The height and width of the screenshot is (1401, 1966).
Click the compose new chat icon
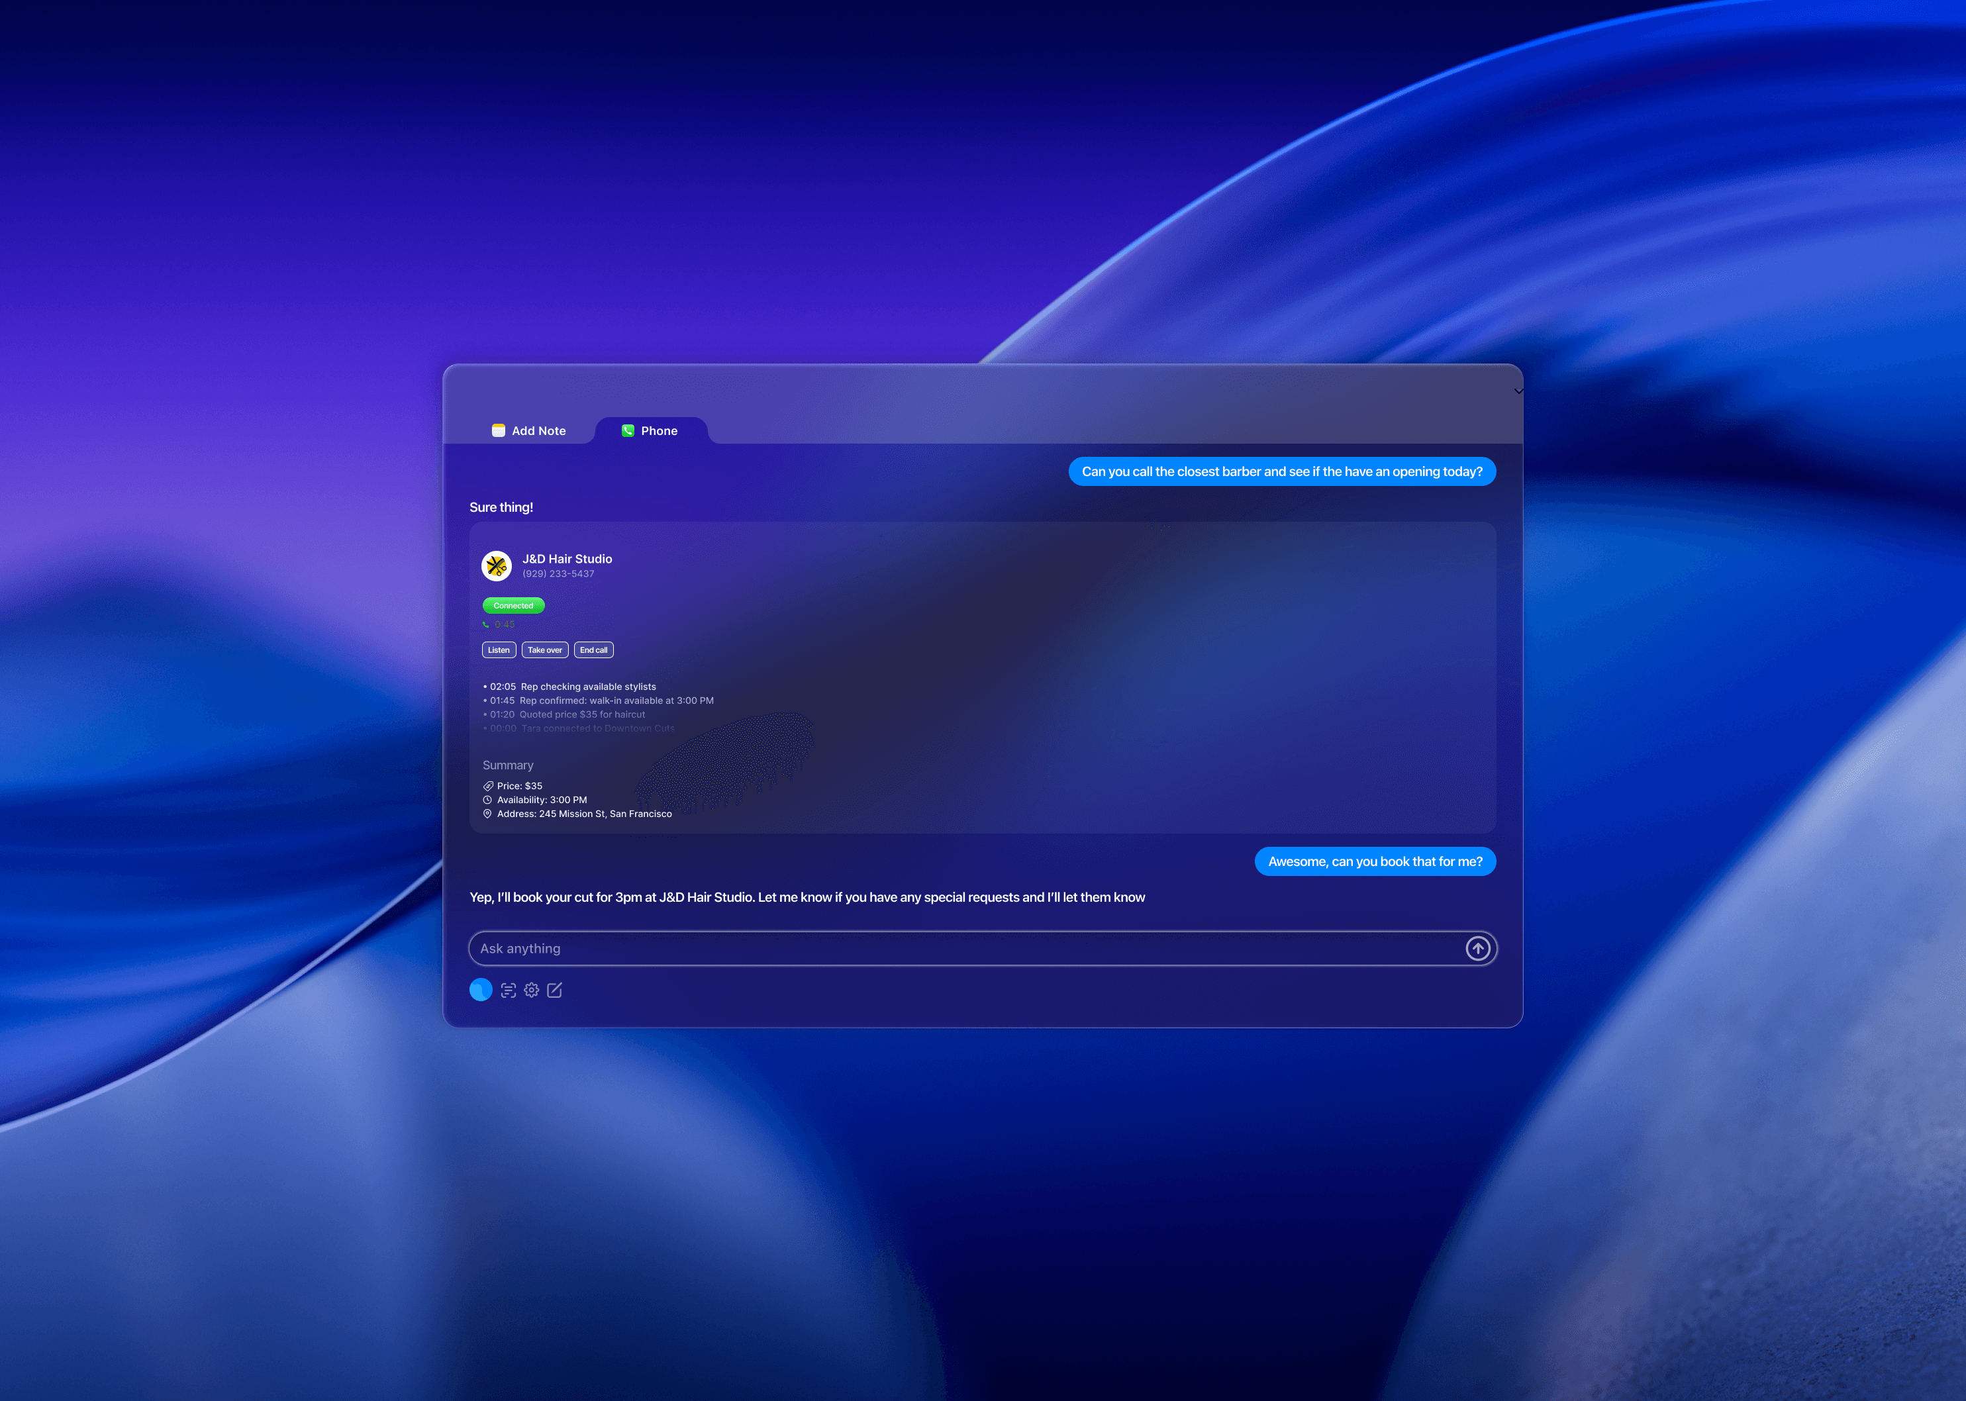click(x=555, y=990)
